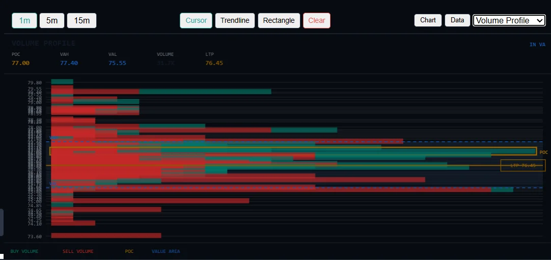Image resolution: width=551 pixels, height=260 pixels.
Task: Click the VAL value 75.55
Action: pyautogui.click(x=117, y=63)
